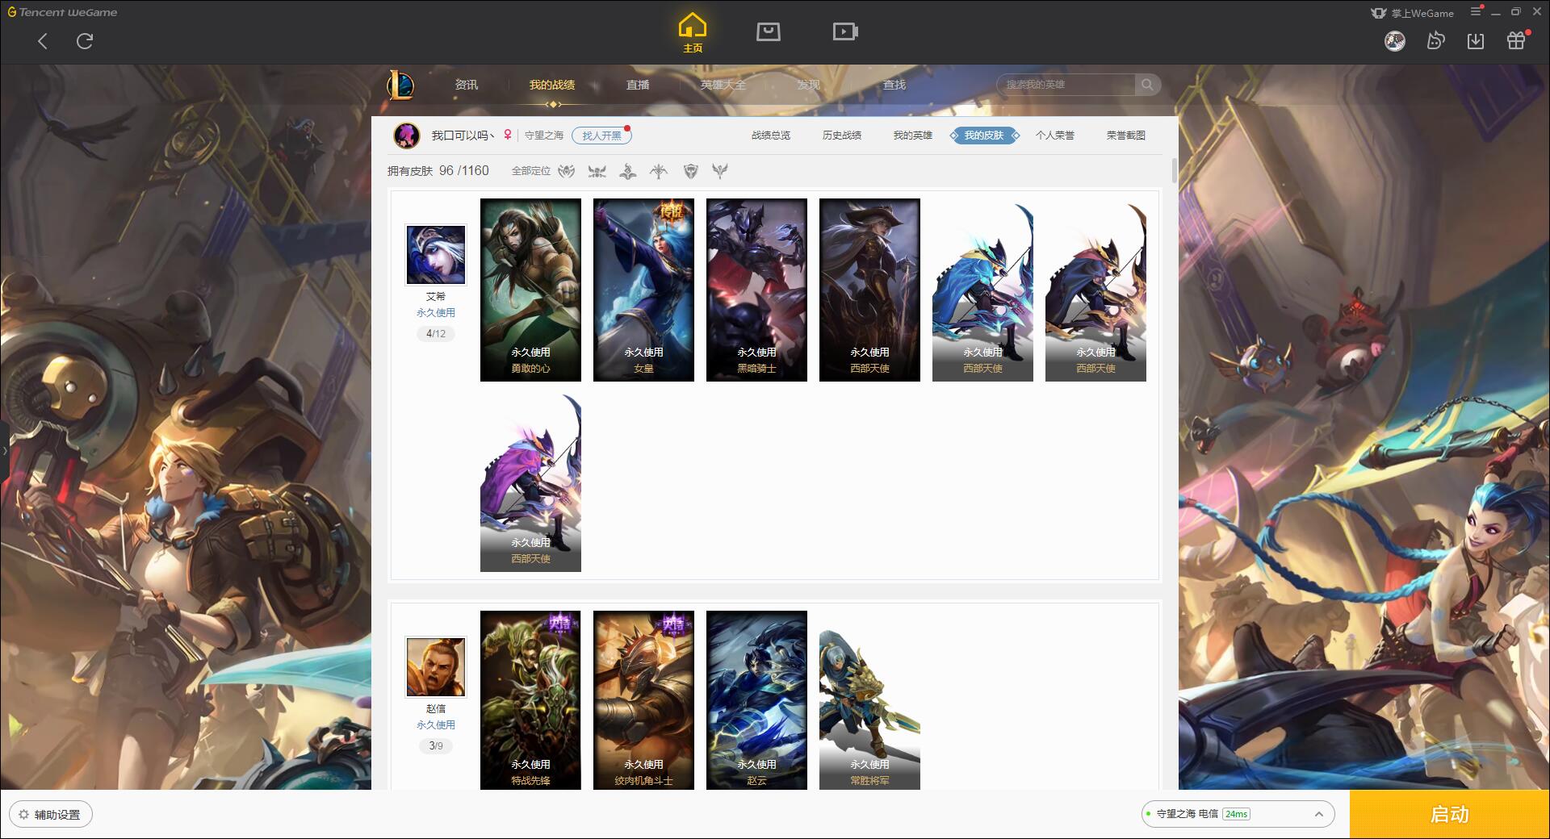Open the 女皇 Ashe skin card

pyautogui.click(x=643, y=290)
